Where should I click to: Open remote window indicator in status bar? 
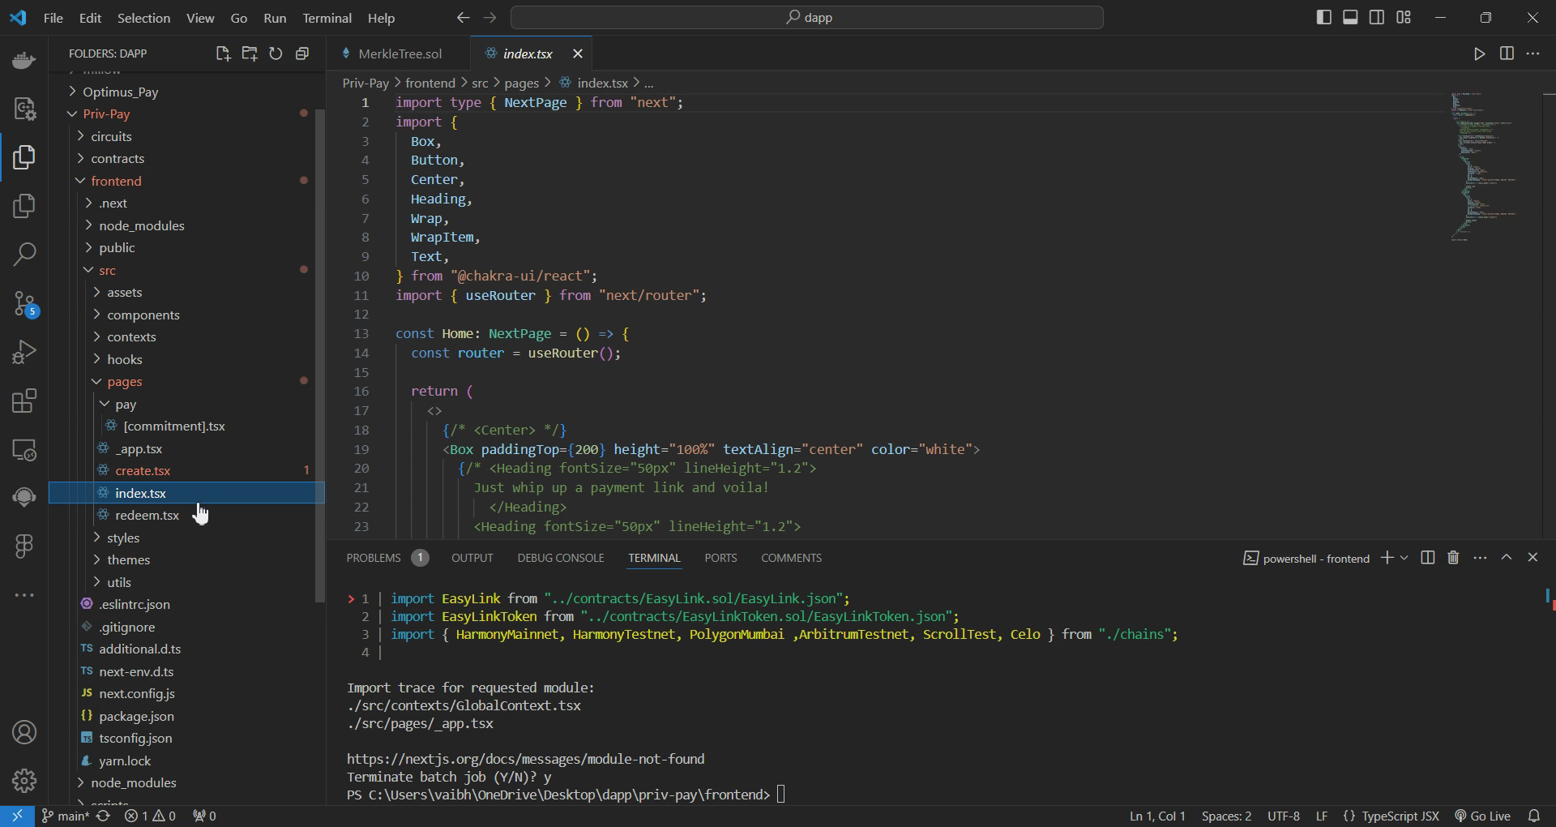coord(17,816)
